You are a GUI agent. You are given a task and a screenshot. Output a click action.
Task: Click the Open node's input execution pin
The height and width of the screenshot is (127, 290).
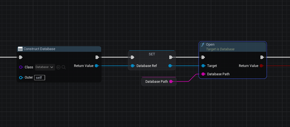[203, 57]
